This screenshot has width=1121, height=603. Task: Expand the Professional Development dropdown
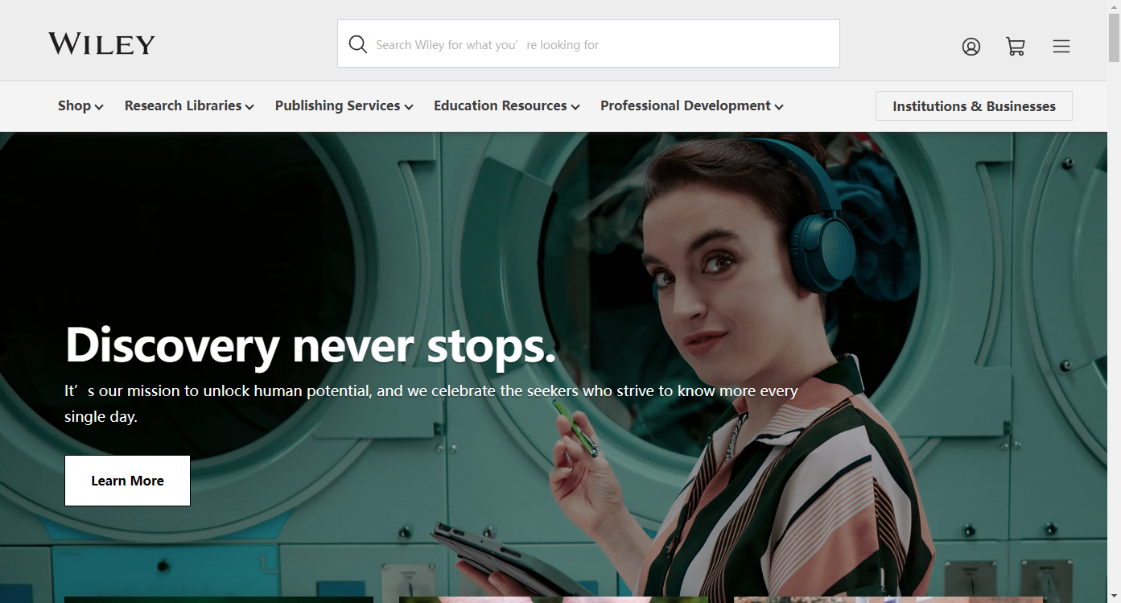(692, 105)
